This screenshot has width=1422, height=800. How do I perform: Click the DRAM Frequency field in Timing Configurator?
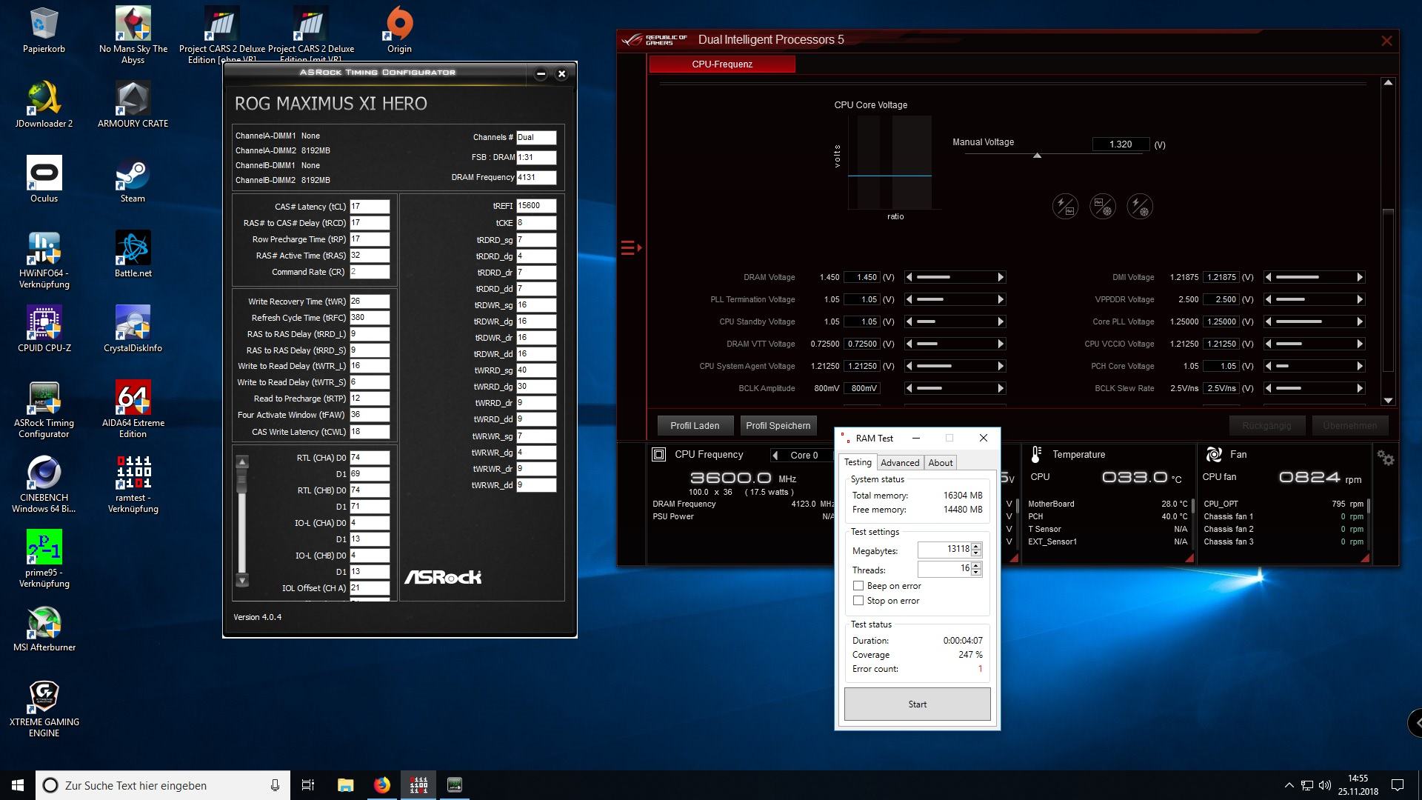coord(536,177)
